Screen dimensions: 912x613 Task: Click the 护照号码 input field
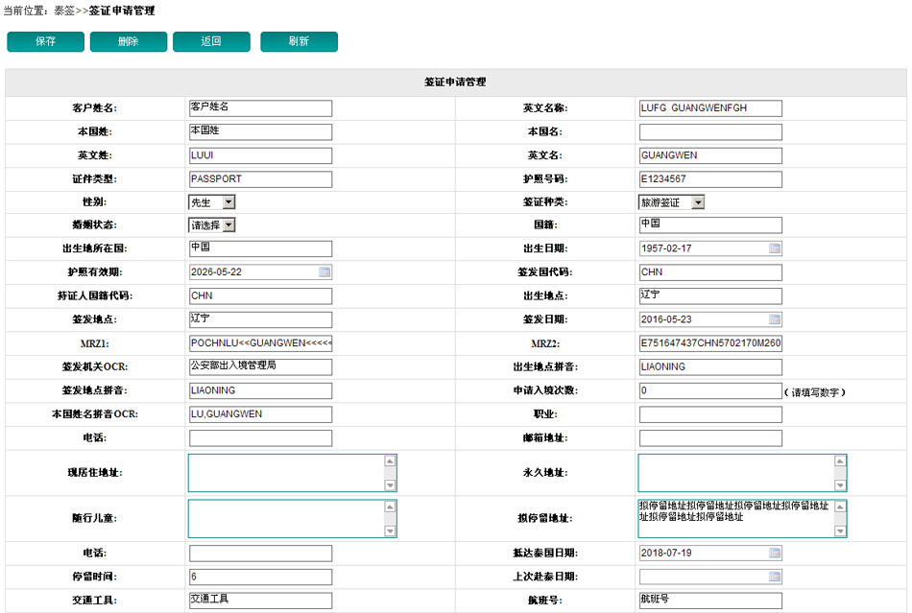coord(709,179)
